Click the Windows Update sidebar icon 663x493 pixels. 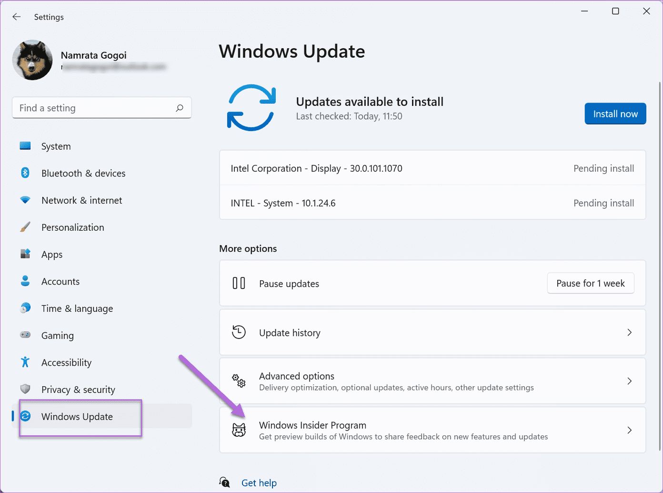tap(25, 416)
